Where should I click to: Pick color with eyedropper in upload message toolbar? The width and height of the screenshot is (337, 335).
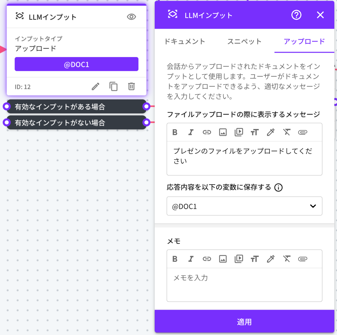(x=270, y=132)
